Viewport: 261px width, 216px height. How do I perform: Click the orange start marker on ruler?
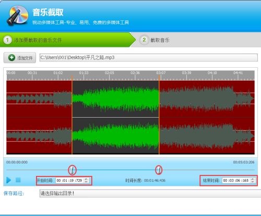point(72,78)
